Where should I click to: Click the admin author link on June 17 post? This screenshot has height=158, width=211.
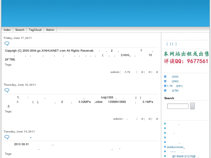click(115, 72)
